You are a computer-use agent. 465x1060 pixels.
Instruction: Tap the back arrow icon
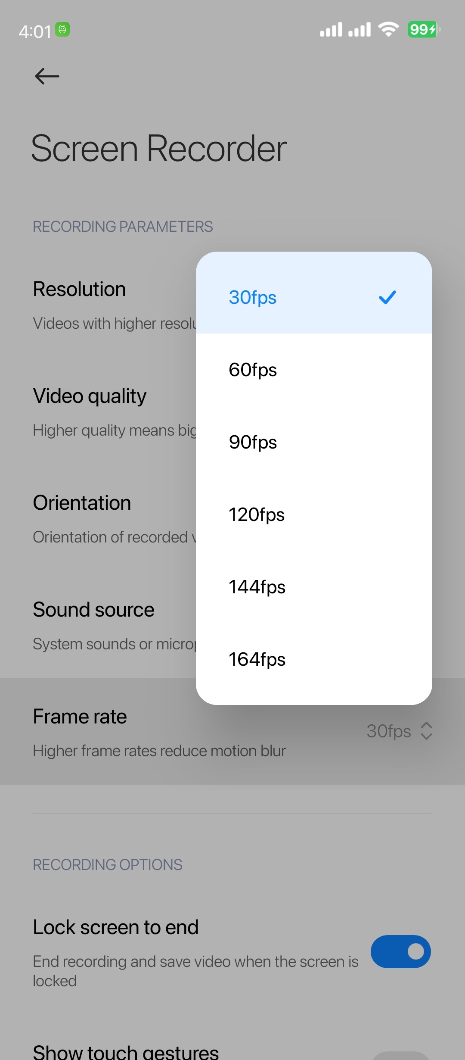click(x=47, y=76)
